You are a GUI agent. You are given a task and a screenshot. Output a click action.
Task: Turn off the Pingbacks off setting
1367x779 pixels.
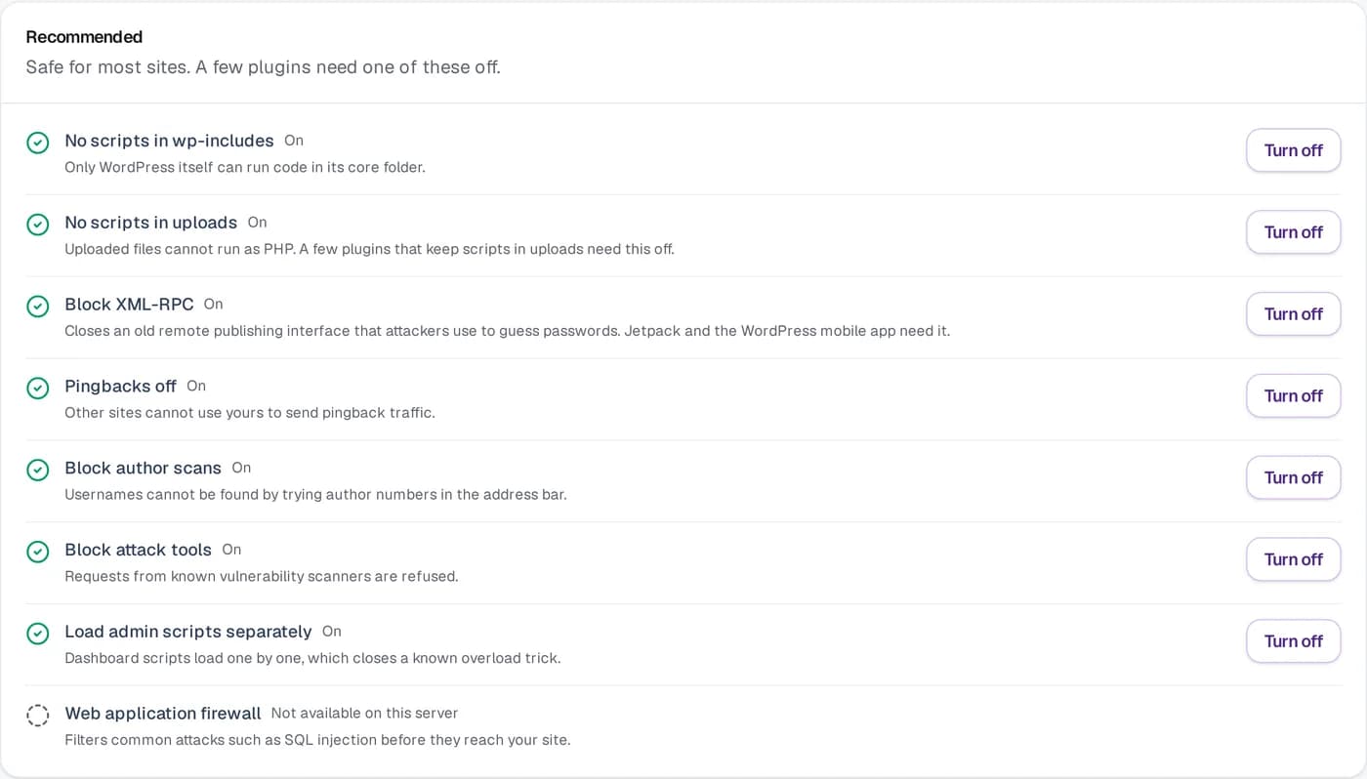[1293, 395]
